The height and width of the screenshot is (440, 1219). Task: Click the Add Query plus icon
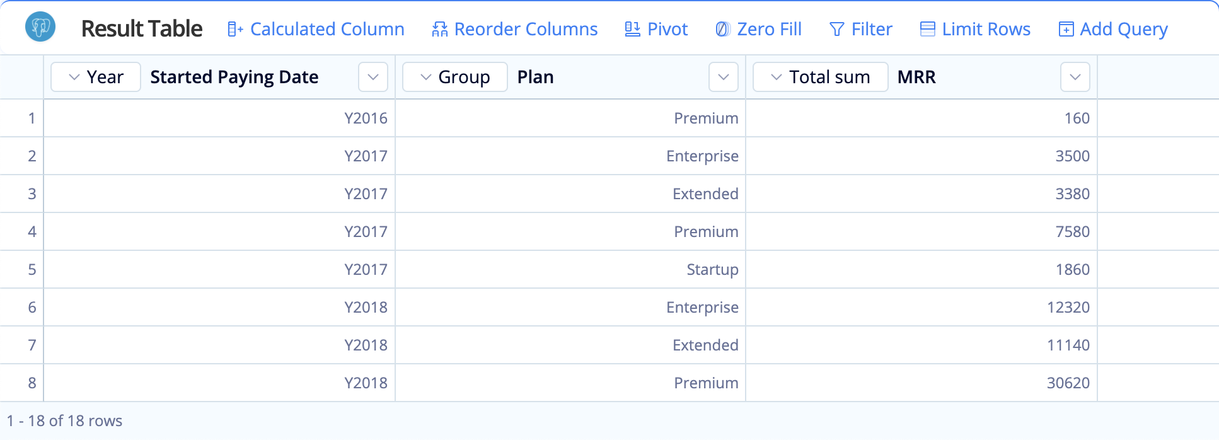(1066, 29)
